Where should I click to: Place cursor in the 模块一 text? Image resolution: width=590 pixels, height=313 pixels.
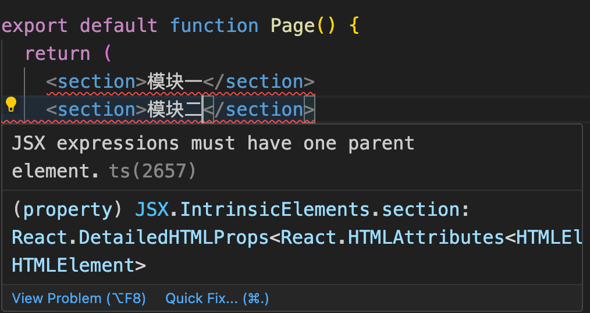coord(175,81)
